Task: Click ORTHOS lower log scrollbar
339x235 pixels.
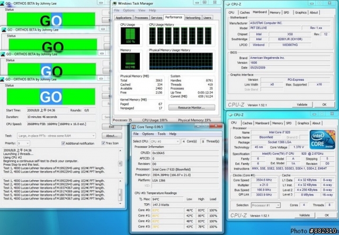Action: pyautogui.click(x=120, y=192)
